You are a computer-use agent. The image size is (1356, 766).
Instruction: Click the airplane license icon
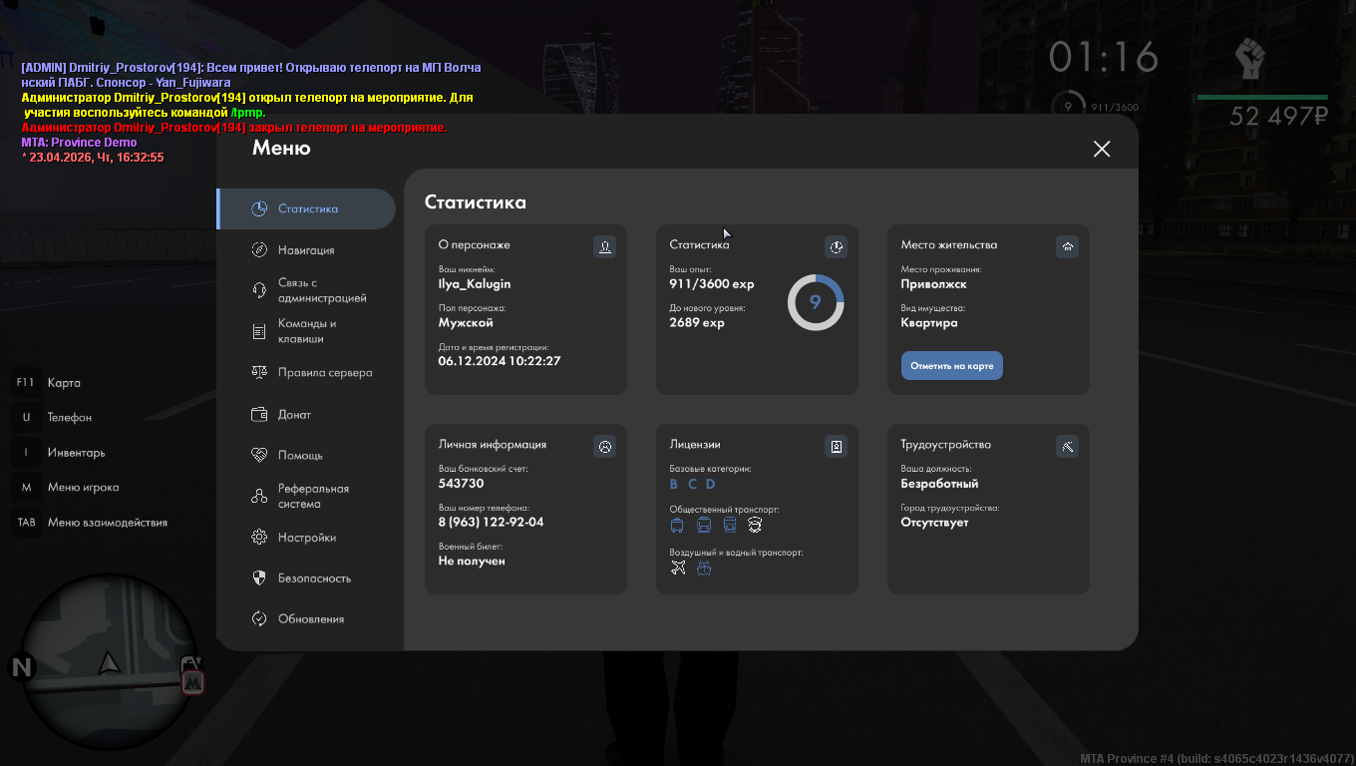678,568
